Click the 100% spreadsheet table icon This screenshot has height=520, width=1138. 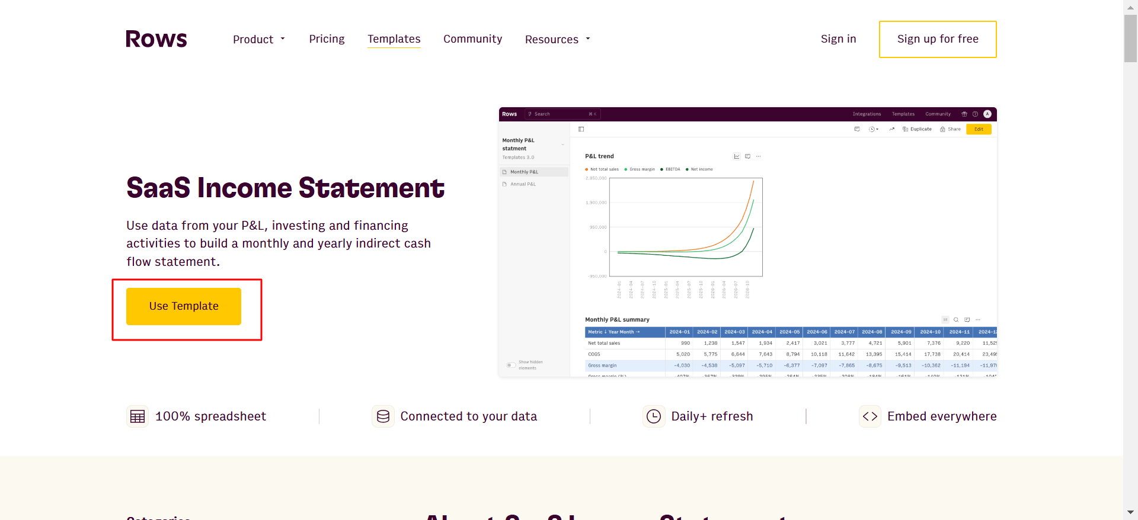coord(138,416)
